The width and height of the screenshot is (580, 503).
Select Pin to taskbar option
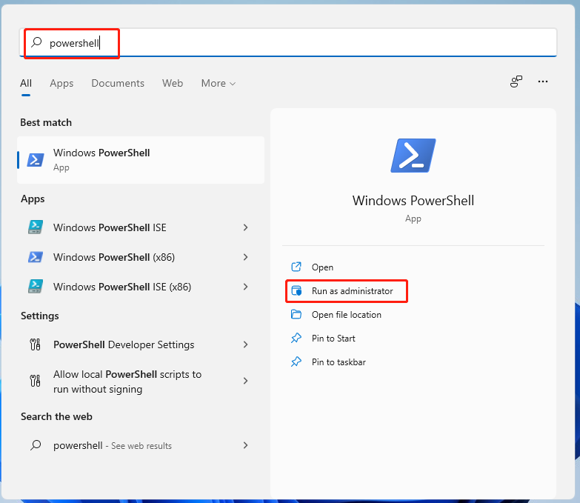click(339, 362)
